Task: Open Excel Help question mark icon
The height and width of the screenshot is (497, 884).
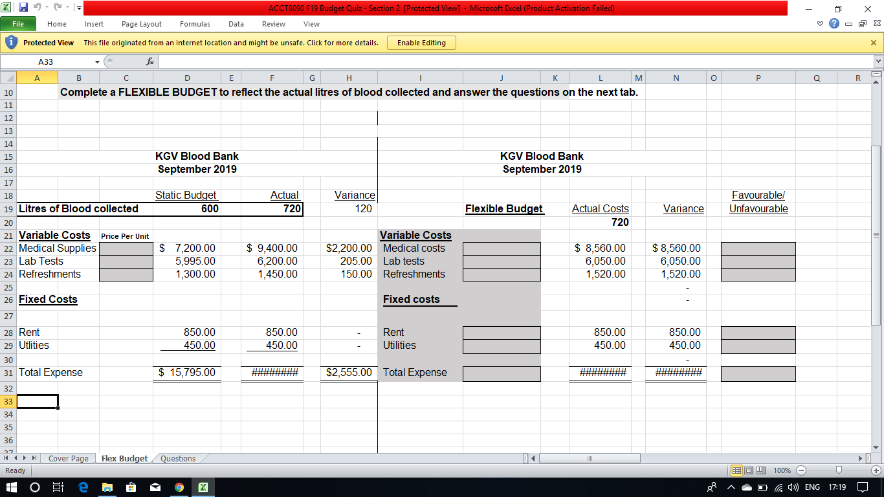Action: pos(834,24)
